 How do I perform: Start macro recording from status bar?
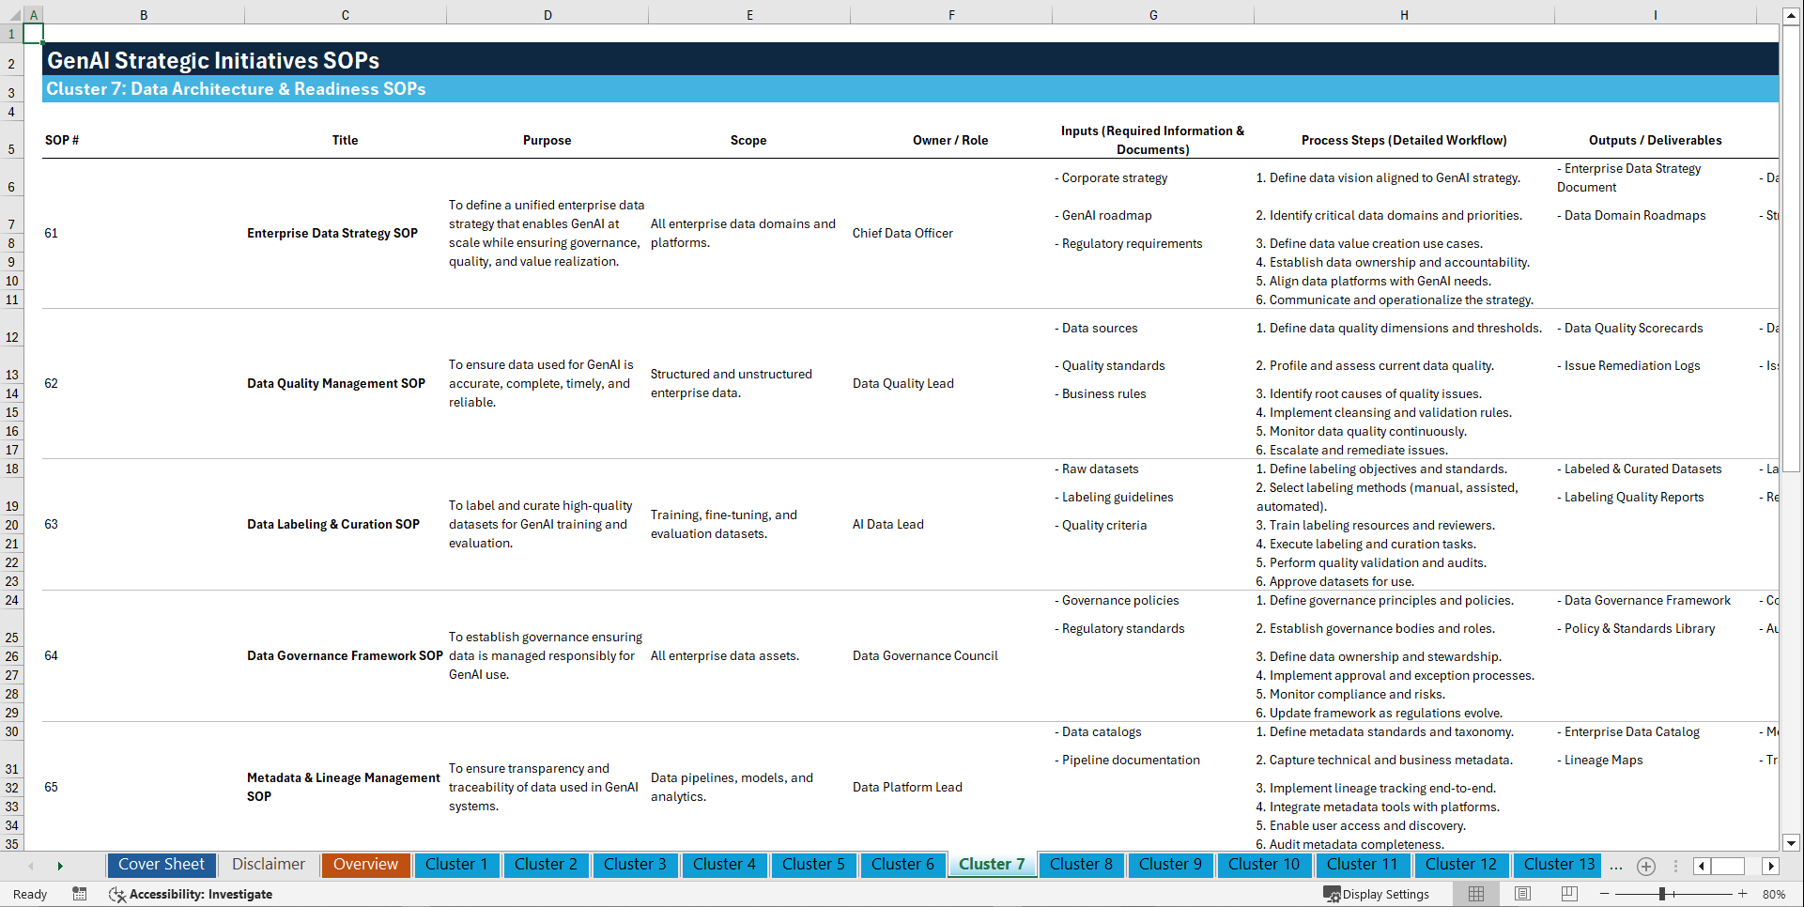coord(80,894)
